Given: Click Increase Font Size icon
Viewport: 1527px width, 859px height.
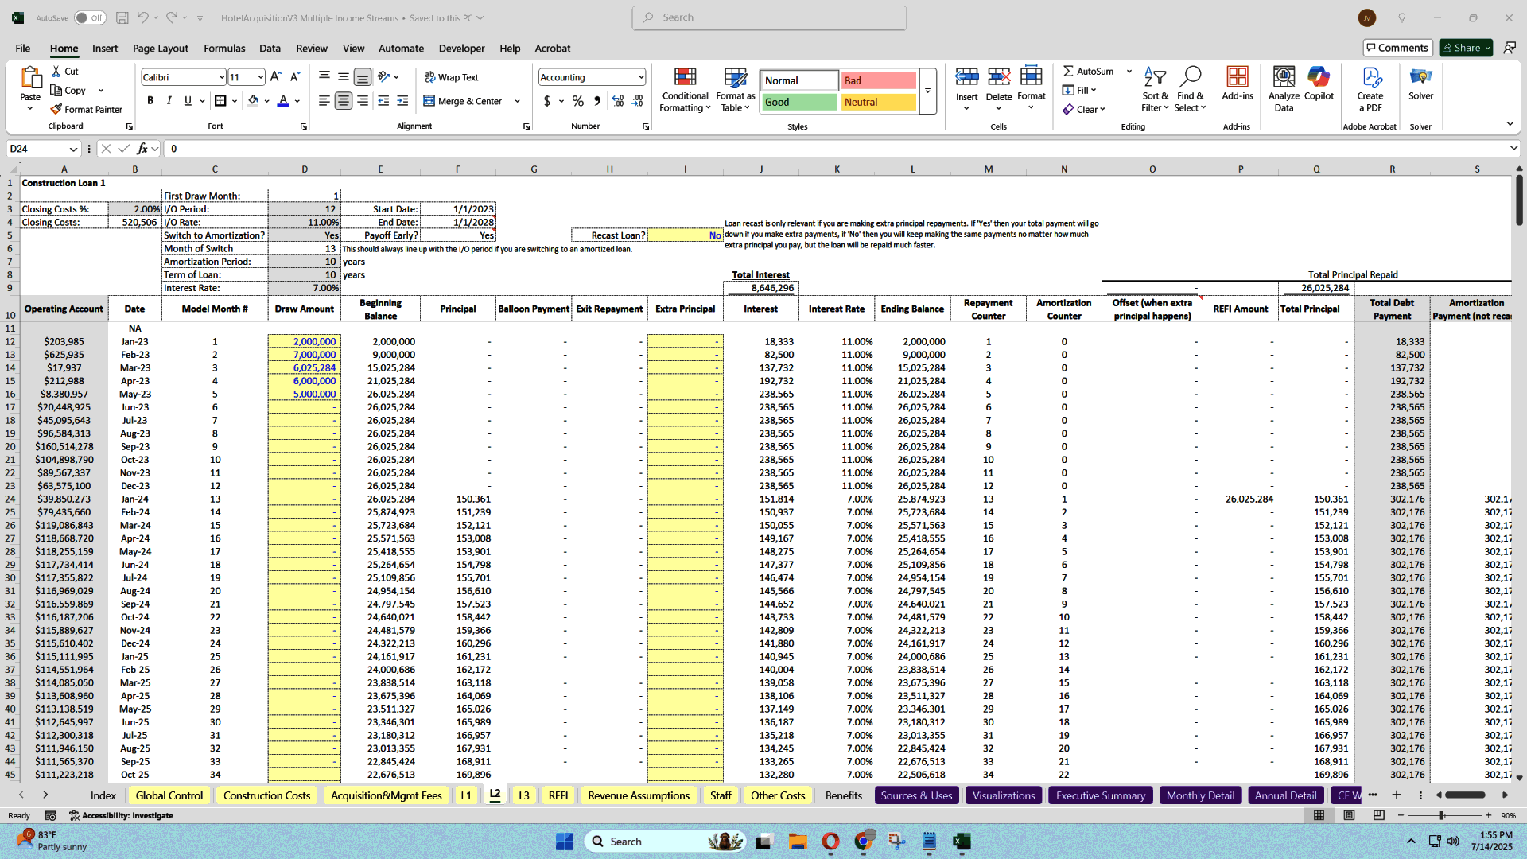Looking at the screenshot, I should (275, 76).
